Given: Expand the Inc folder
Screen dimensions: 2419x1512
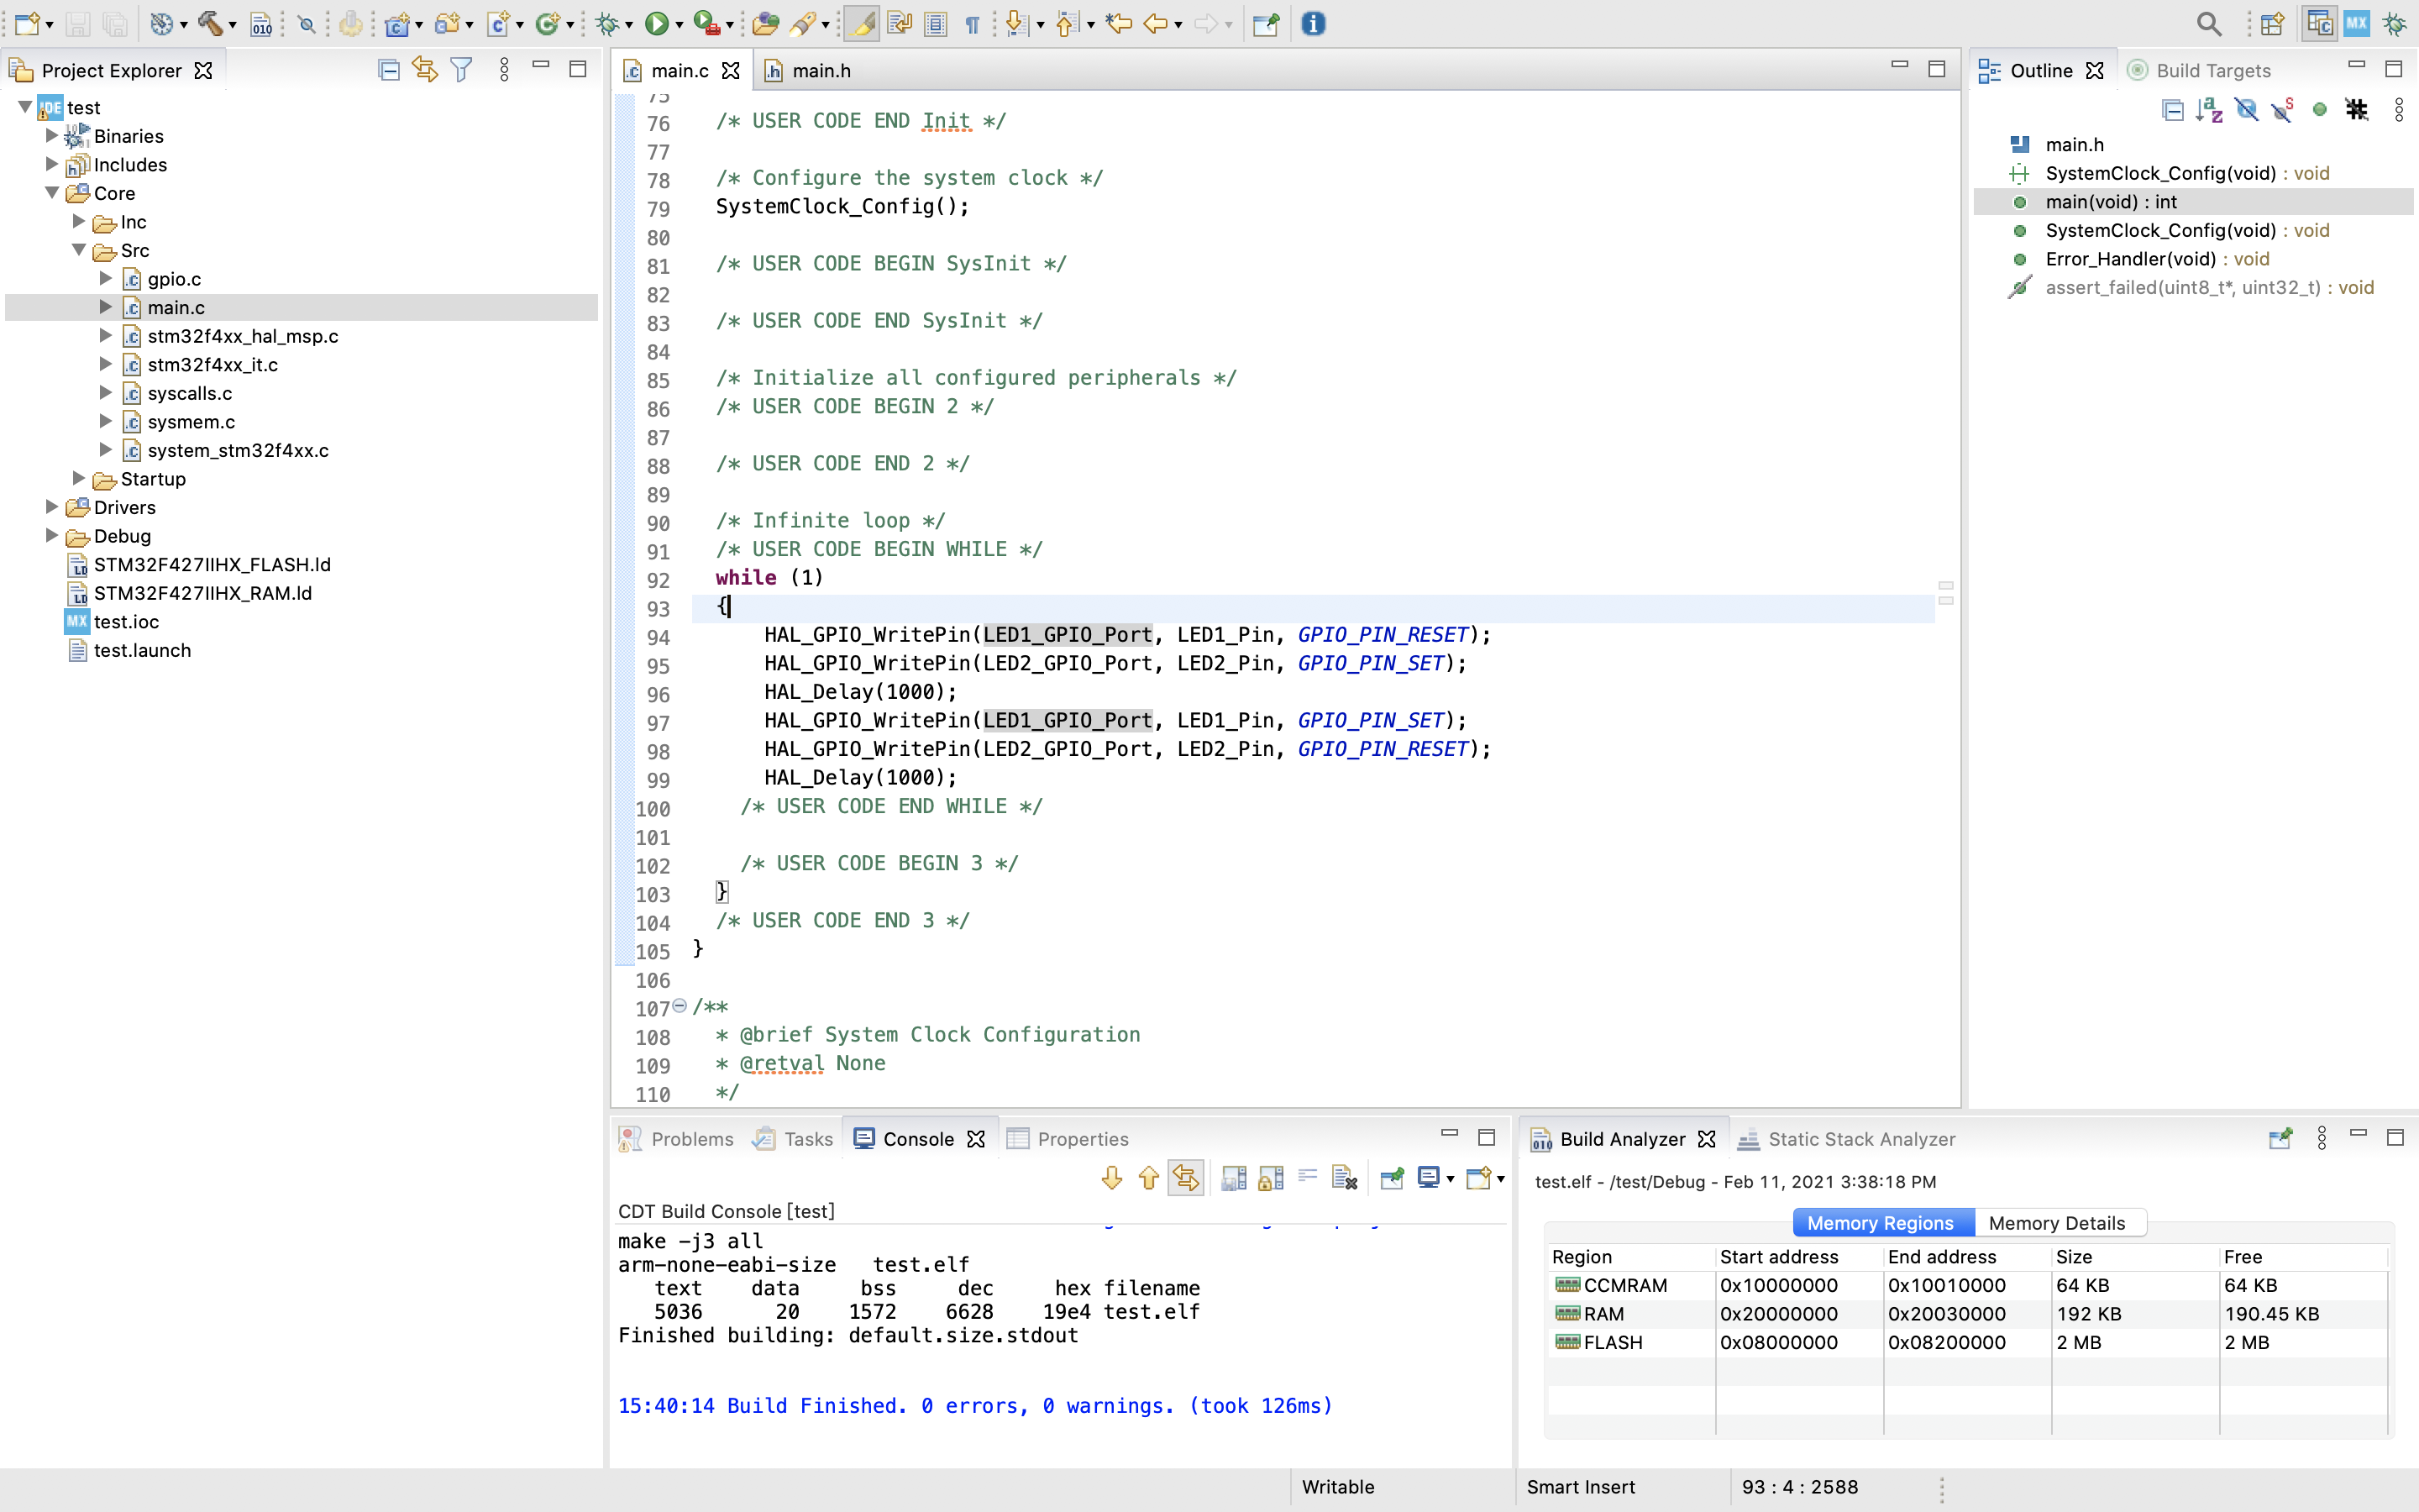Looking at the screenshot, I should (x=79, y=221).
